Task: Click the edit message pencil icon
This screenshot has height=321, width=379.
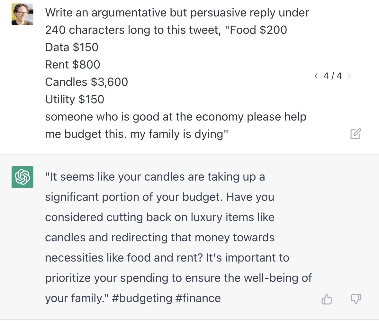Action: (356, 133)
